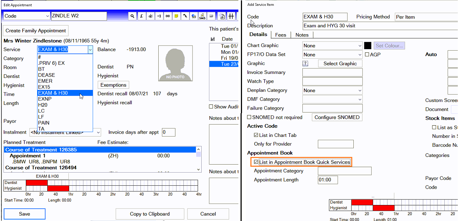This screenshot has width=460, height=221.
Task: Uncheck List in Chart Tab checkbox
Action: click(x=256, y=135)
